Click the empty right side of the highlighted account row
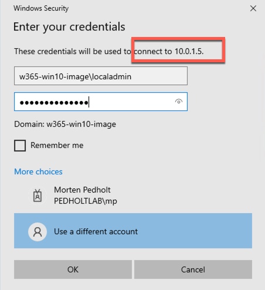Viewport: 265px width, 290px height. pos(195,231)
